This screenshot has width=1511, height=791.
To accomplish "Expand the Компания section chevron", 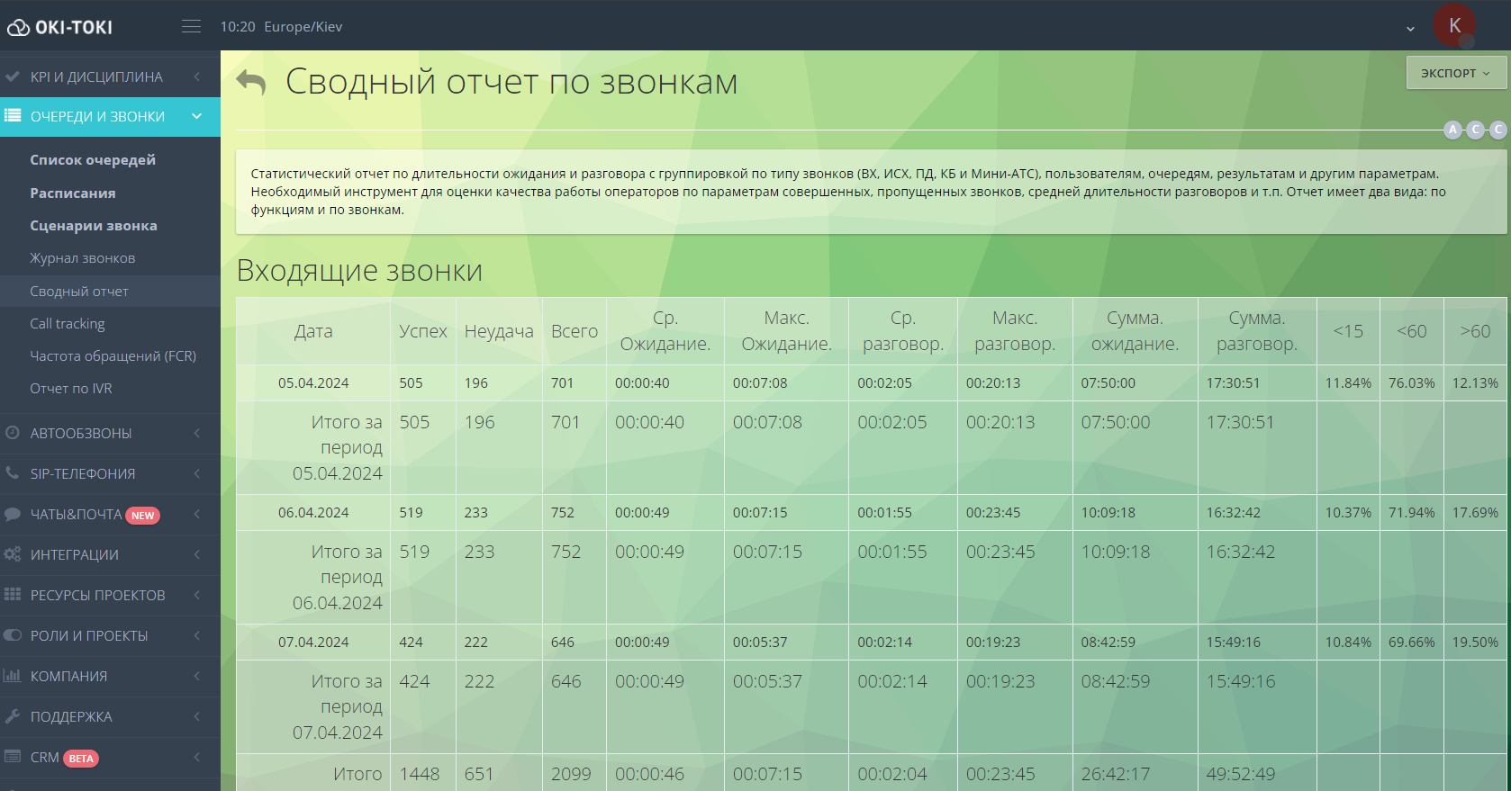I will click(196, 676).
